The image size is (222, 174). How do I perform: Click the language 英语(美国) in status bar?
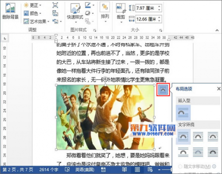point(85,170)
